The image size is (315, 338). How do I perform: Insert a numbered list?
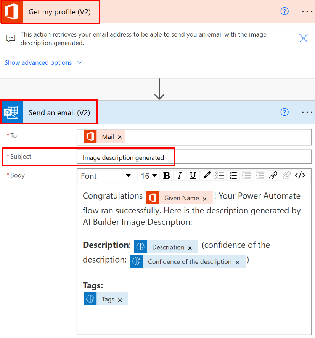click(233, 175)
